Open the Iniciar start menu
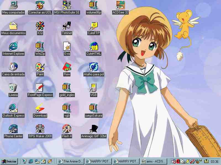The height and width of the screenshot is (165, 221). click(x=9, y=161)
